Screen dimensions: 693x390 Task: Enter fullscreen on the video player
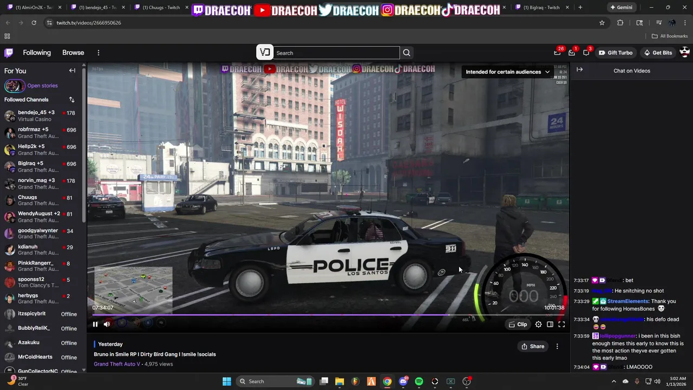[561, 324]
